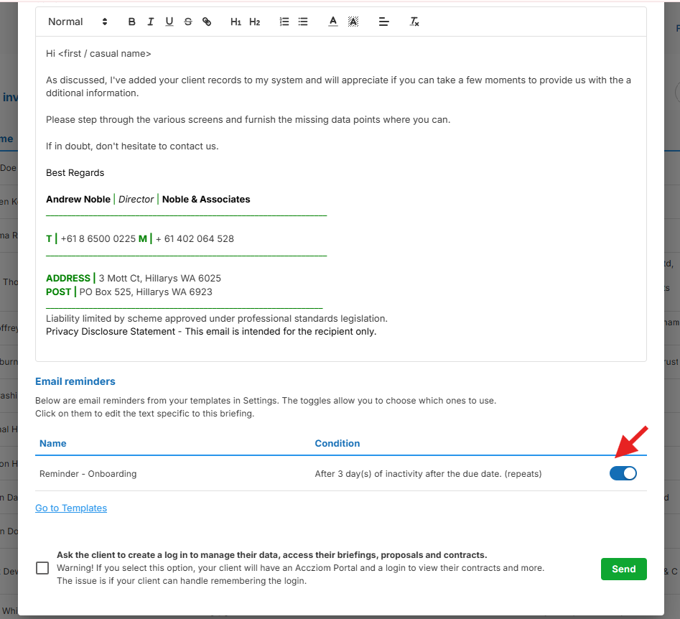Open text alignment options
Viewport: 680px width, 619px height.
click(383, 22)
